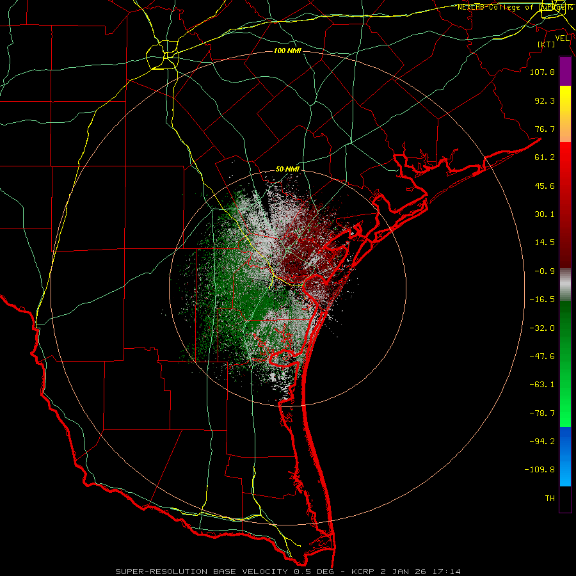
Task: Click the yellow-orange segment of the color bar
Action: [565, 114]
